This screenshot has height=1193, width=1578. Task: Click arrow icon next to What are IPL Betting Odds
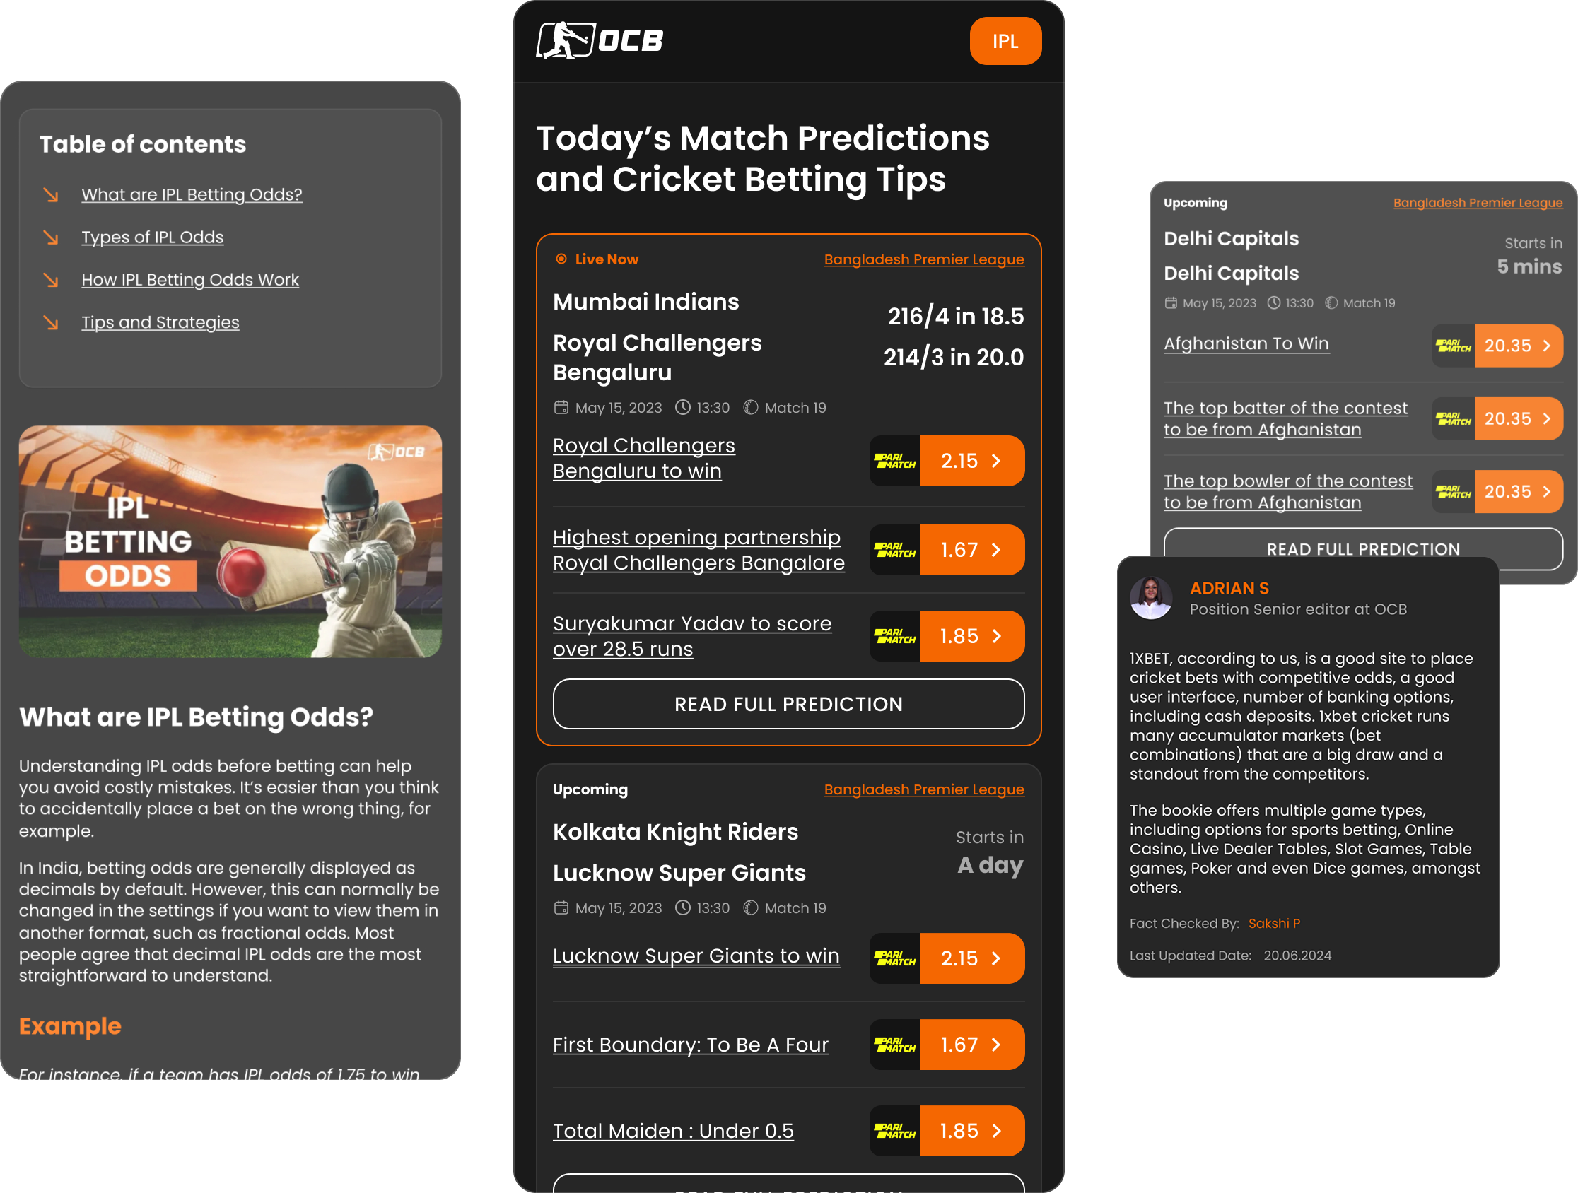coord(51,194)
